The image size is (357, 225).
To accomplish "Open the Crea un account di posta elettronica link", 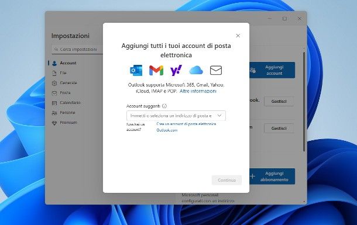I will point(186,127).
